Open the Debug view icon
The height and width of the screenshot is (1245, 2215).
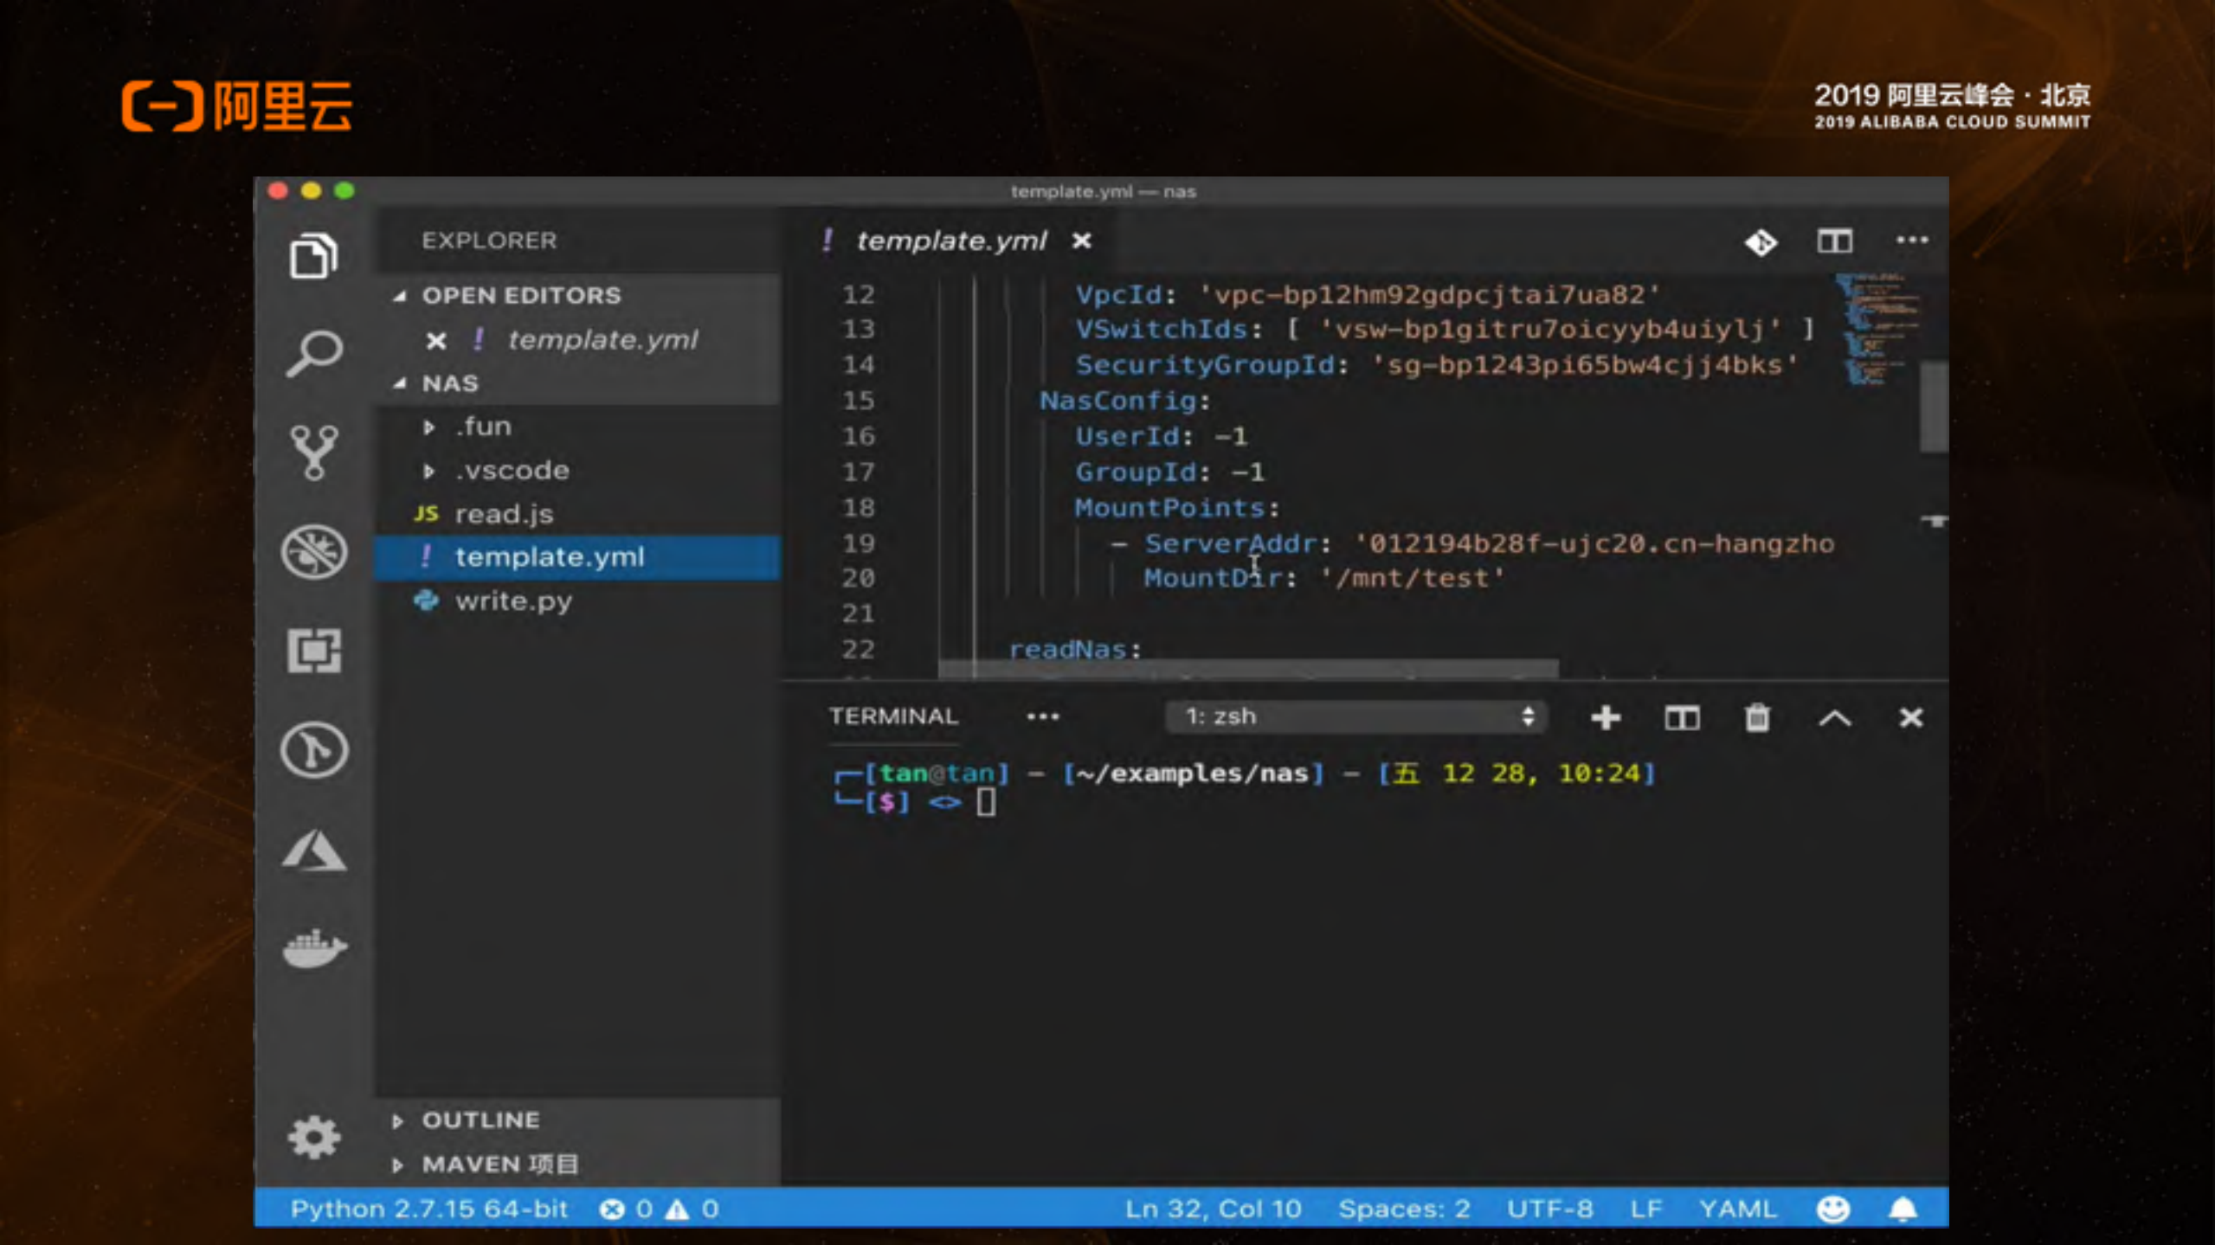tap(314, 552)
